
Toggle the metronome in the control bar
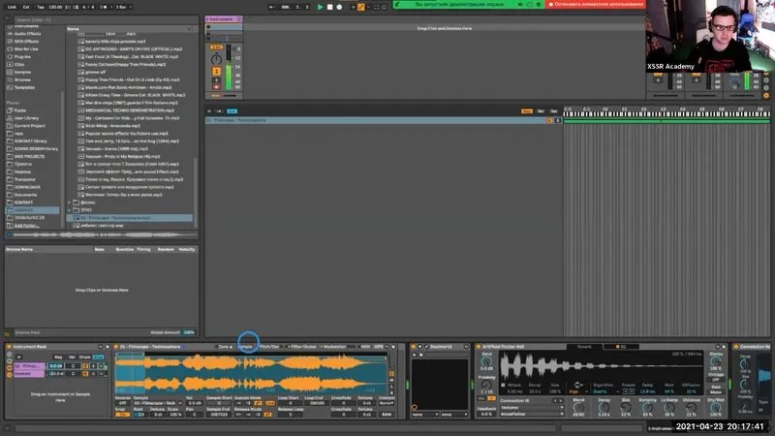(104, 7)
